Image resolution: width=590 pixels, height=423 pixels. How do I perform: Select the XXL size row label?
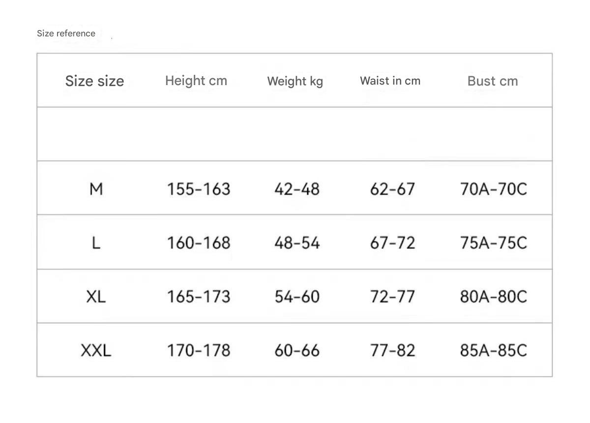point(96,350)
